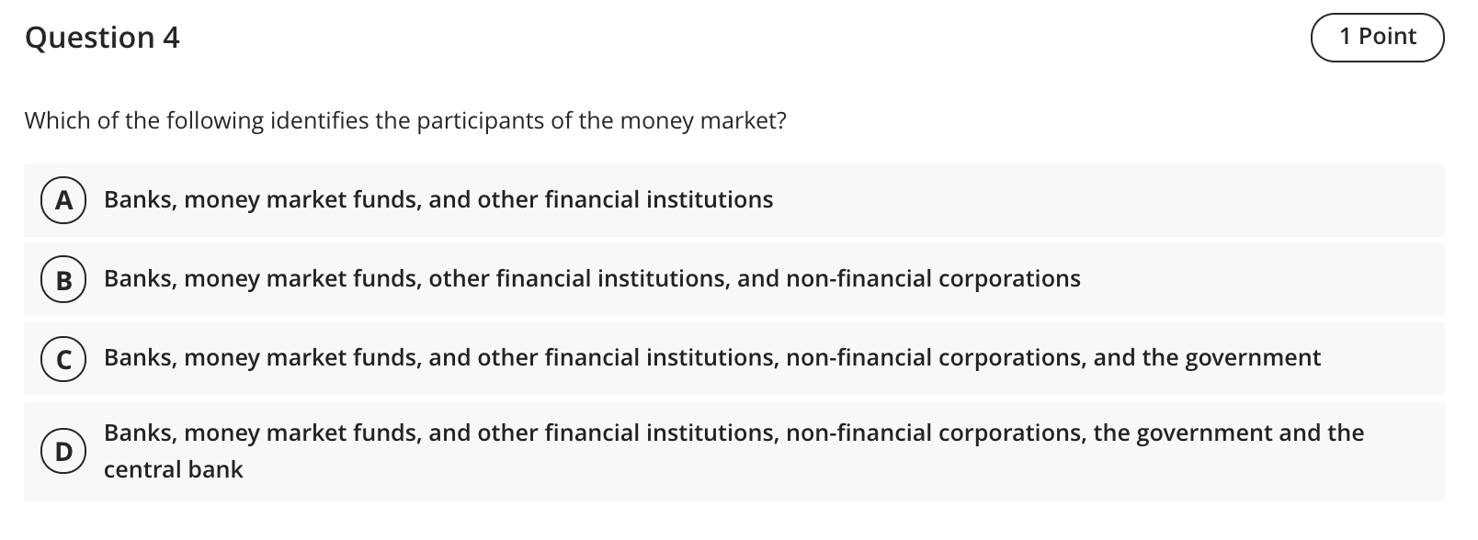1478x540 pixels.
Task: Choose answer text ending with other financial institutions
Action: (438, 200)
